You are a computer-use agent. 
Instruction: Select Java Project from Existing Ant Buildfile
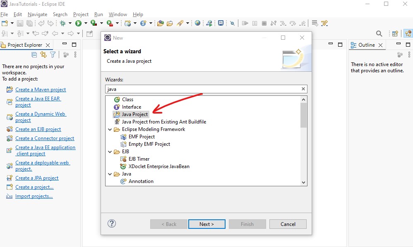point(160,122)
